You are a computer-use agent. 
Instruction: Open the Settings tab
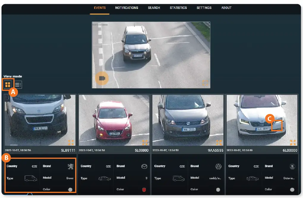tap(204, 8)
